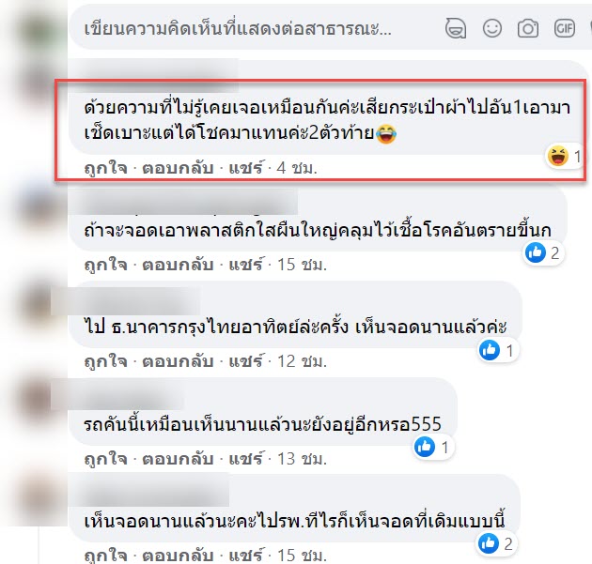Viewport: 592px width, 564px height.
Task: Attach a photo with the camera icon
Action: [x=528, y=28]
